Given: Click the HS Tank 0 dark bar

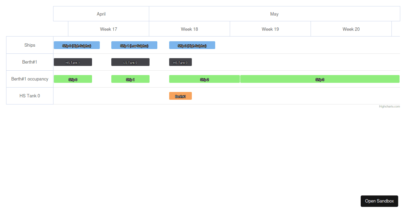Looking at the screenshot, I should (180, 62).
